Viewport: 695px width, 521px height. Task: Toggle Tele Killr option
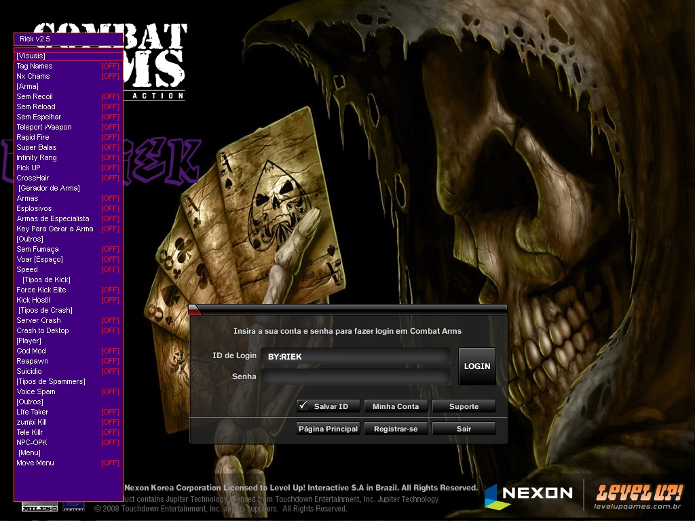pyautogui.click(x=69, y=433)
